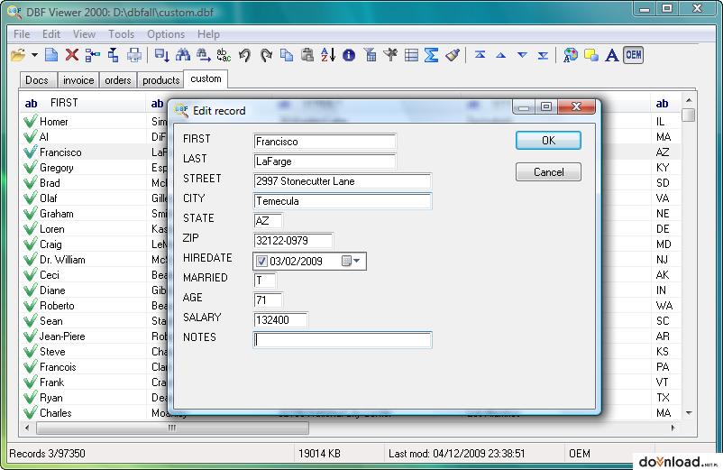
Task: Click the STATE field containing AZ
Action: [268, 221]
